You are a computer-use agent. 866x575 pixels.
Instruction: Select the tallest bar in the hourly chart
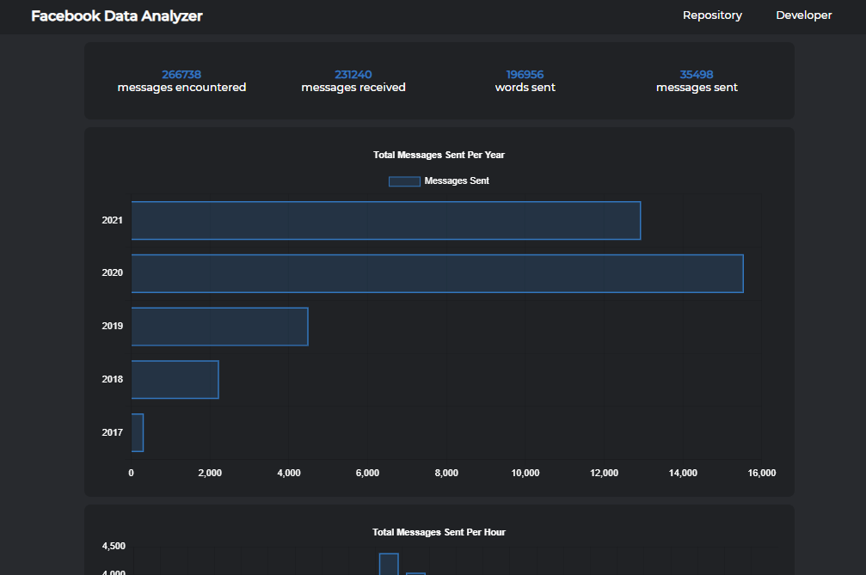(x=389, y=565)
